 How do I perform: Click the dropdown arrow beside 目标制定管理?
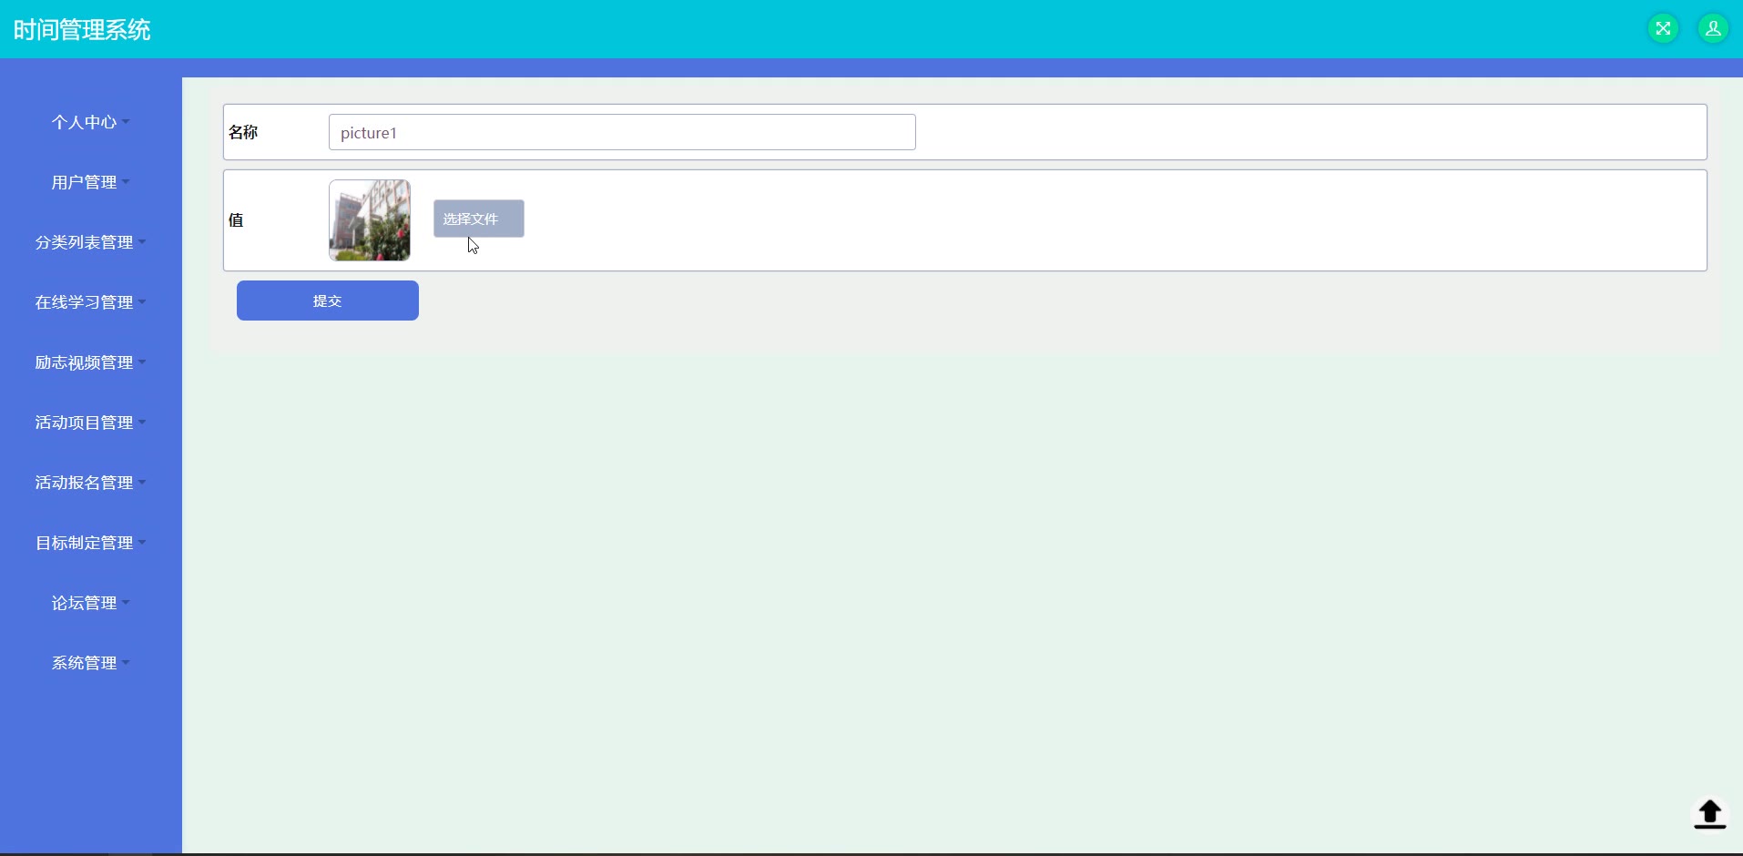[x=142, y=542]
